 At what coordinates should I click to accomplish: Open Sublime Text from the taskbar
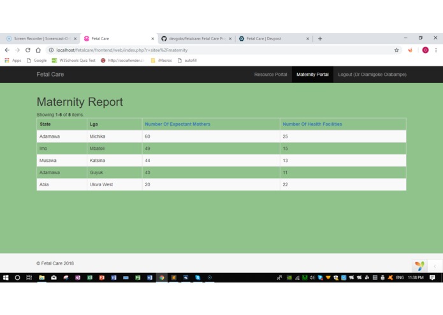point(173,277)
